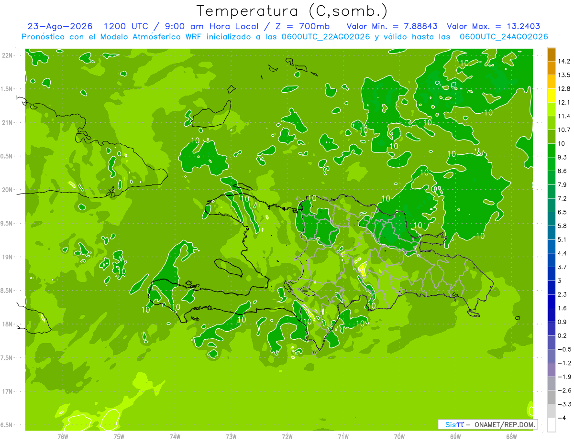Click the colorbar value "-0.5"
Image resolution: width=574 pixels, height=443 pixels.
(564, 349)
